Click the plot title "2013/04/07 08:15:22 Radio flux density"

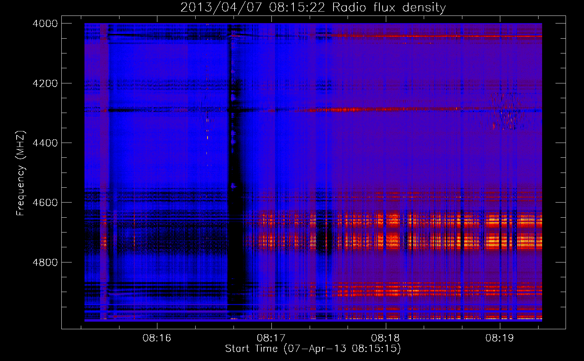click(313, 8)
